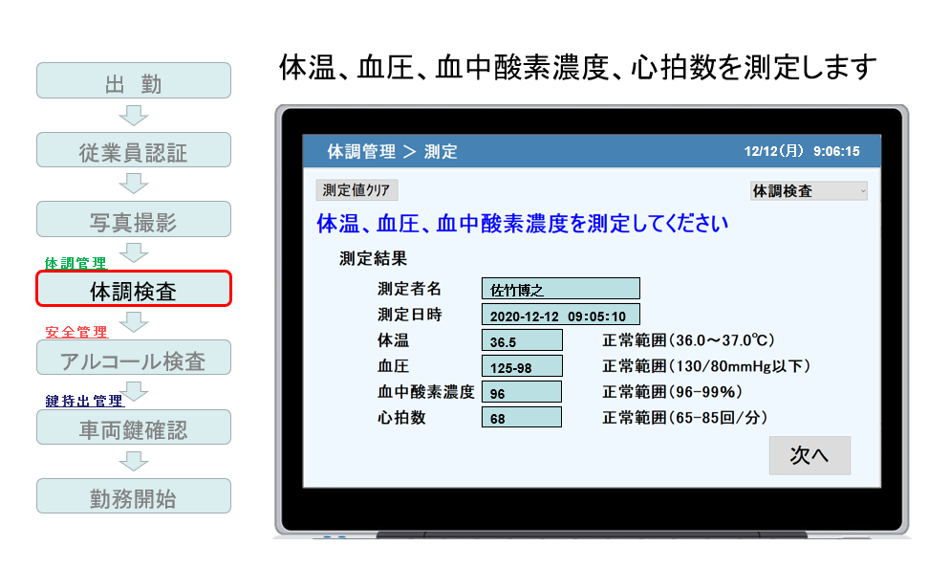Click the heading 体温、血圧、血中酸素濃度、心拍数を測定します
This screenshot has height=568, width=950.
pos(577,67)
